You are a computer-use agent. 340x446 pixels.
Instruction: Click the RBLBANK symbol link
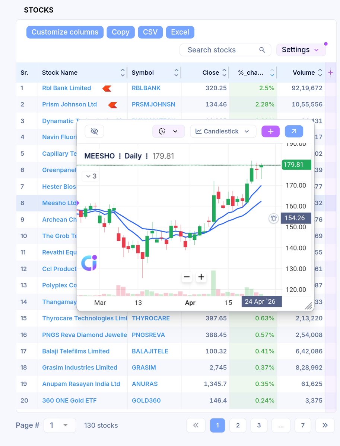click(x=146, y=88)
